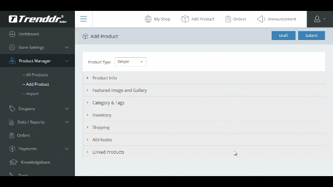This screenshot has width=333, height=187.
Task: Open the user profile avatar icon
Action: click(x=317, y=19)
